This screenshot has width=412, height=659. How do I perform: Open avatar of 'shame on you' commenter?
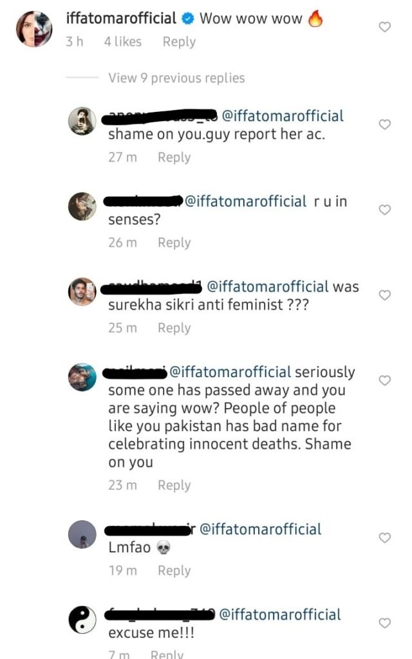tap(82, 123)
